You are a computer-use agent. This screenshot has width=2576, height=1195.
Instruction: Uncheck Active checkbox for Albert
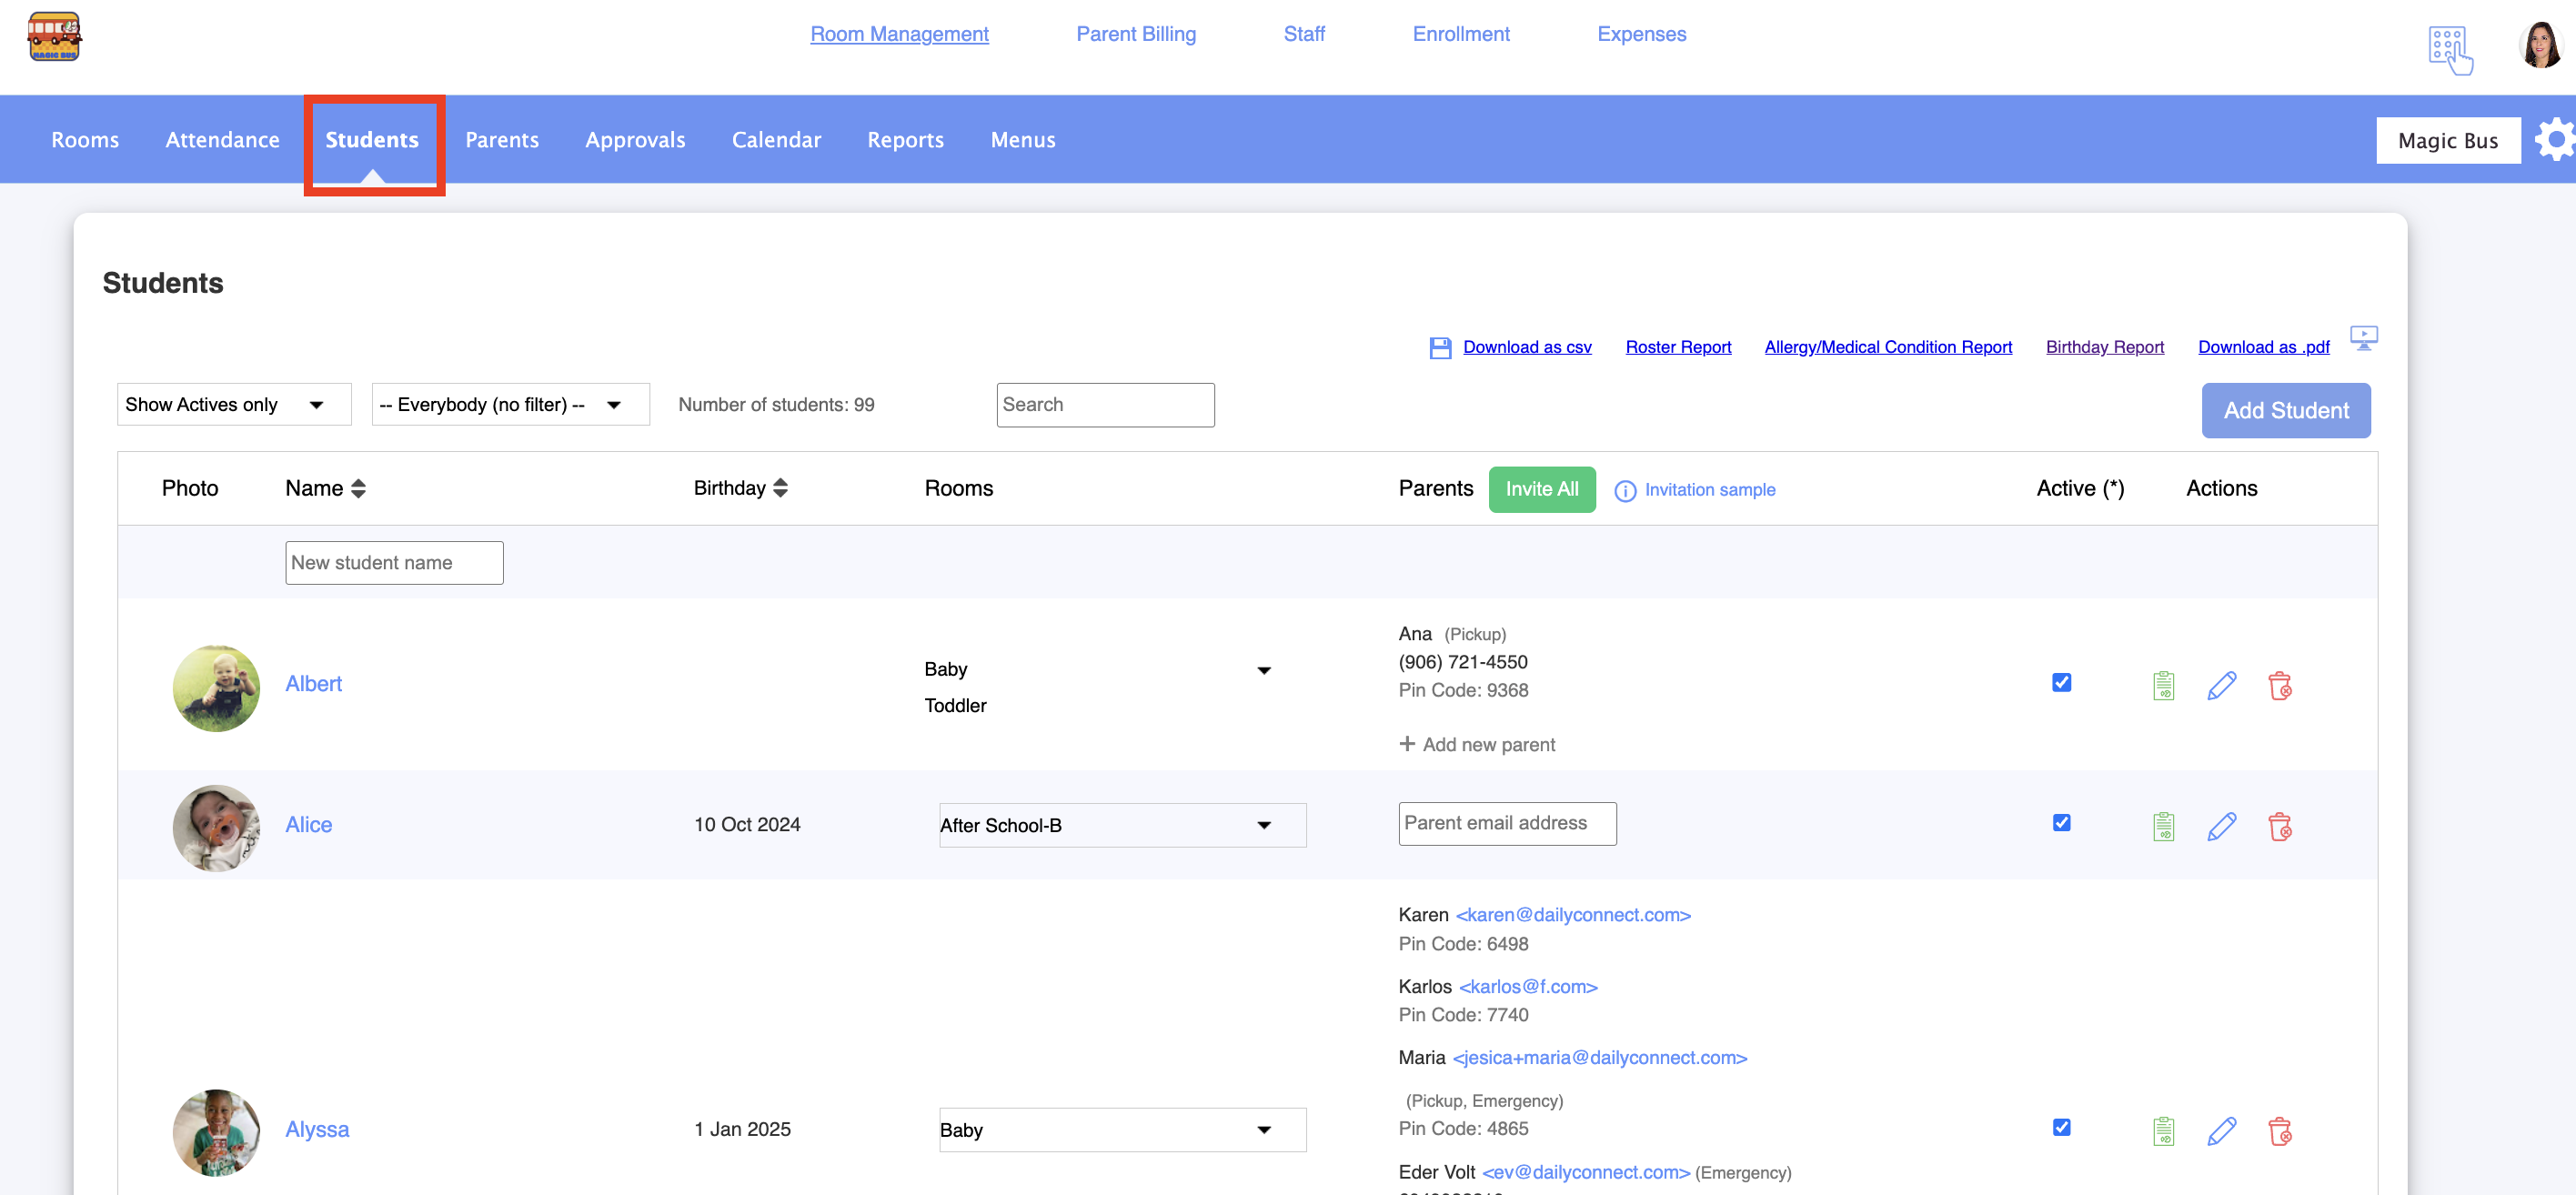tap(2061, 682)
